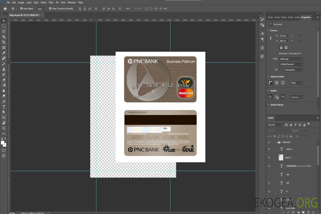Click the canvas height H field
Screen dimensions: 321x214
point(284,41)
